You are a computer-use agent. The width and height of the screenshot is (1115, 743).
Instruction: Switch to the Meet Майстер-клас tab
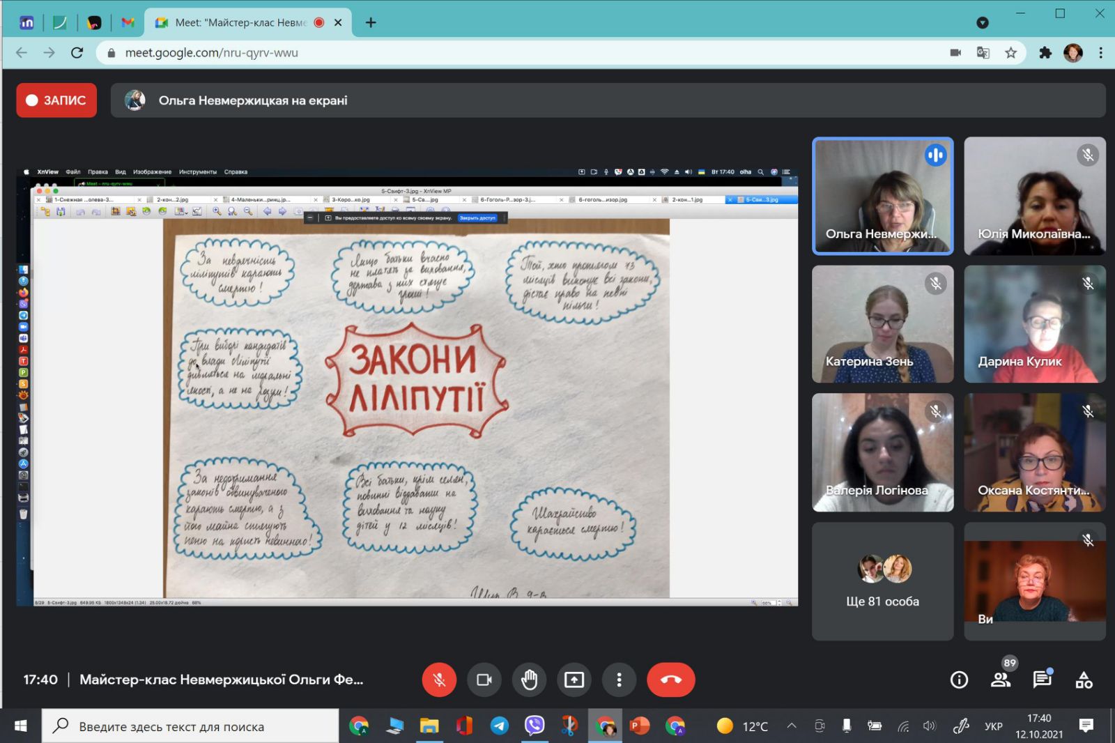(x=240, y=22)
